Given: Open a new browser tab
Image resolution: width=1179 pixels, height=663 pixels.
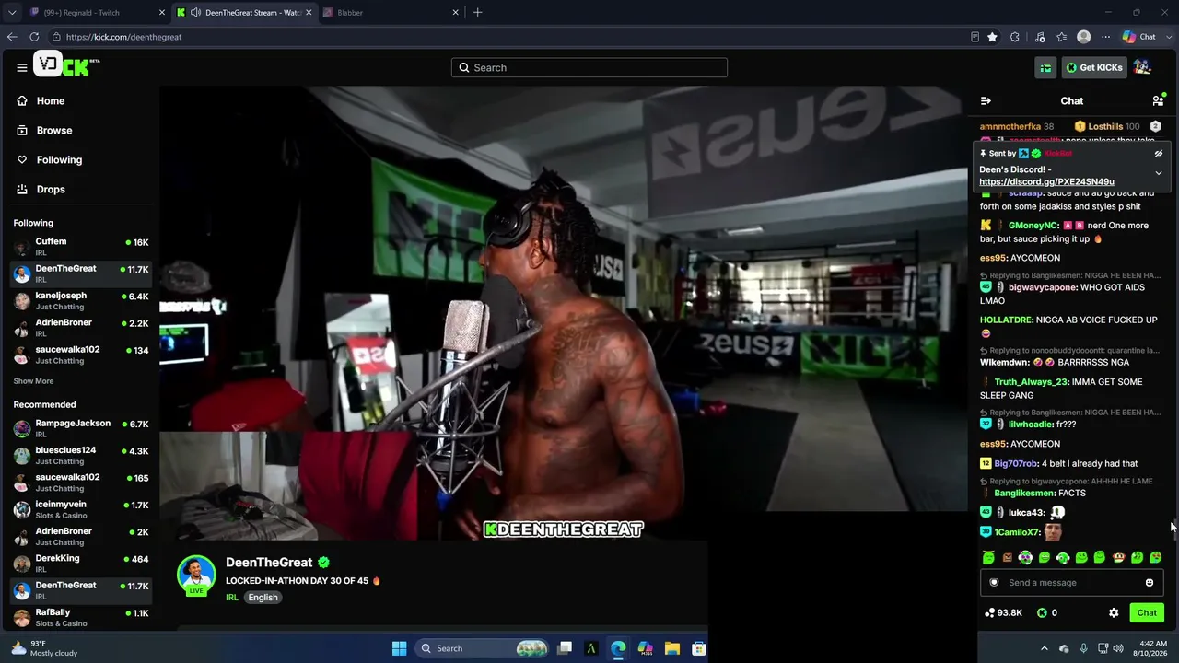Looking at the screenshot, I should point(477,13).
